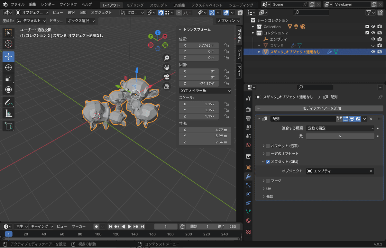Viewport: 386px width, 248px height.
Task: Open the ボックス選択 drag dropdown
Action: click(x=81, y=21)
